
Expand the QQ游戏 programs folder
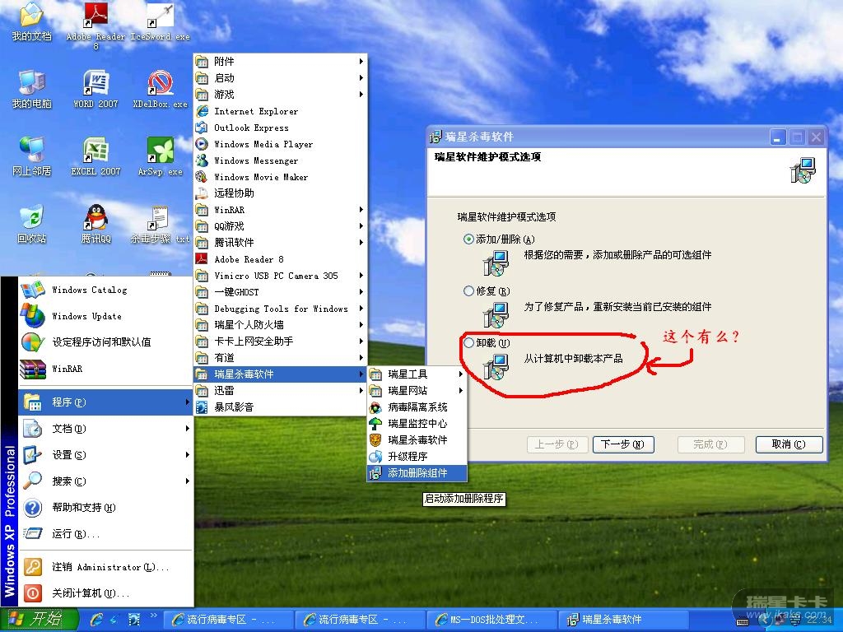[280, 226]
